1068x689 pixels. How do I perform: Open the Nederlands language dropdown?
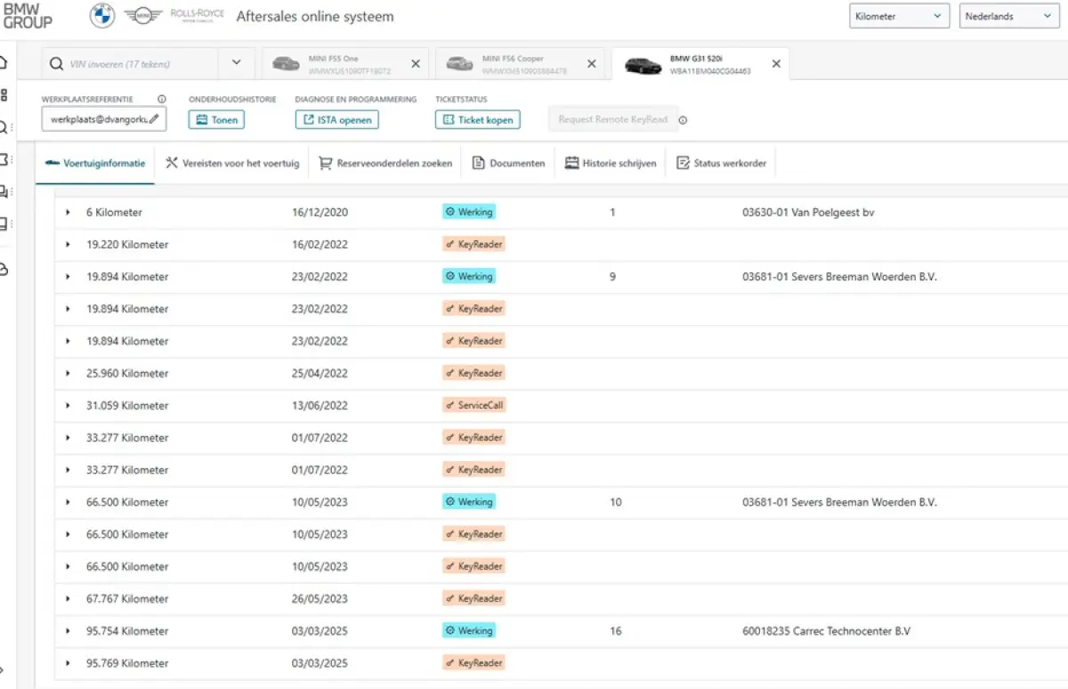1009,16
